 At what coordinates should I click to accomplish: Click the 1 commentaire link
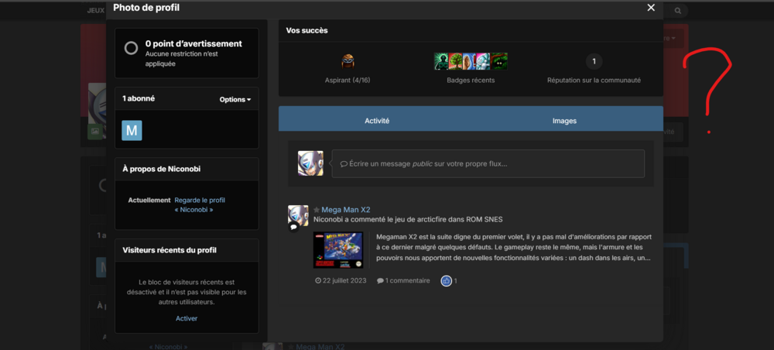403,280
